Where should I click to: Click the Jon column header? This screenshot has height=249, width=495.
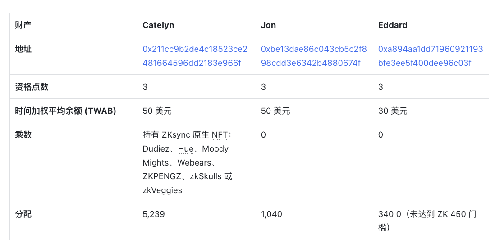coord(268,25)
